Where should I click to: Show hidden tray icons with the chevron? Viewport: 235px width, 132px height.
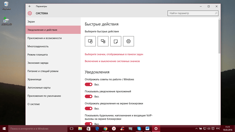point(196,129)
